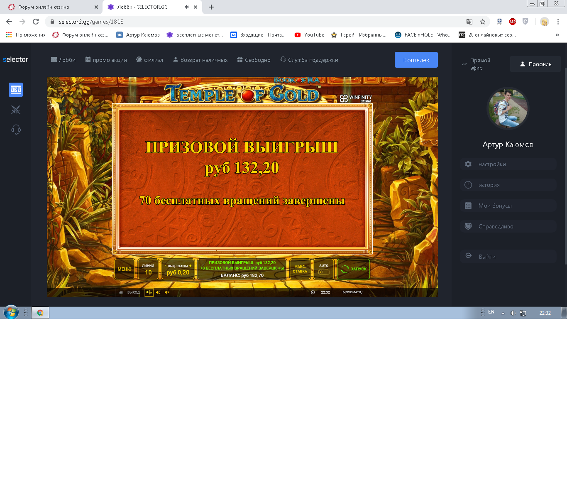Toggle the AUTO spin switch

pos(324,272)
